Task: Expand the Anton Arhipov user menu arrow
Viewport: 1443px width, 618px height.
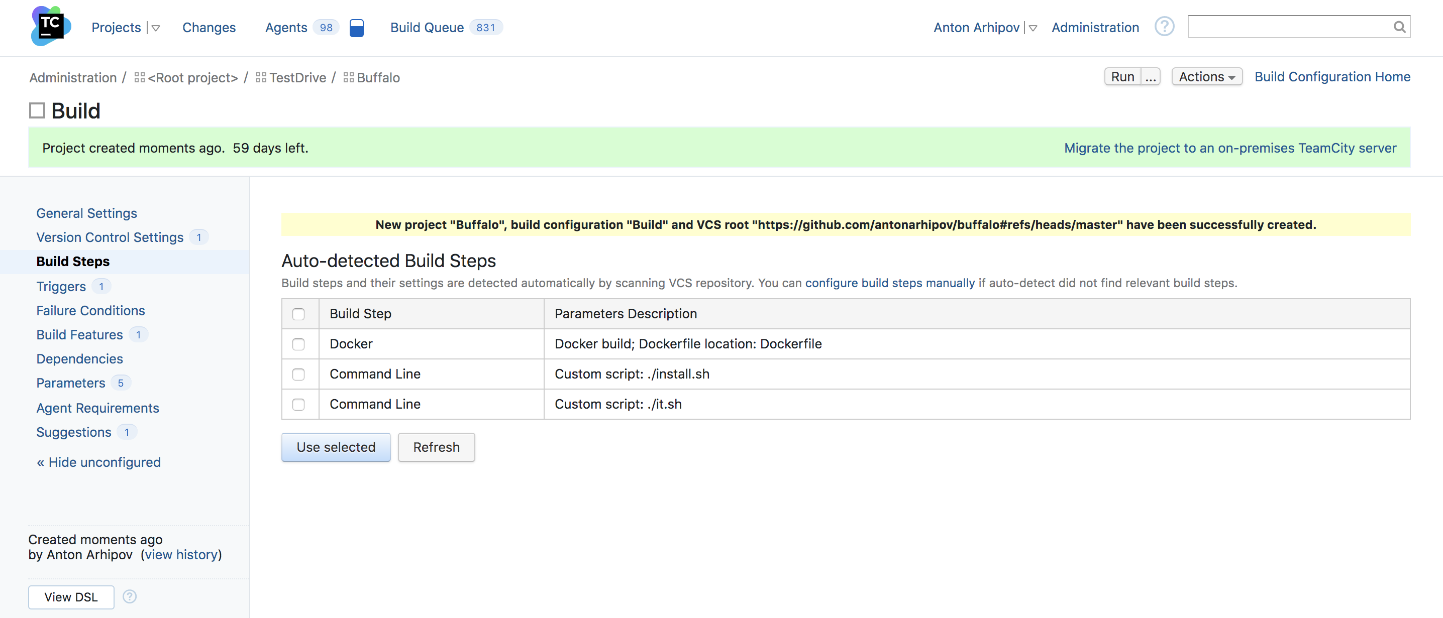Action: (1033, 28)
